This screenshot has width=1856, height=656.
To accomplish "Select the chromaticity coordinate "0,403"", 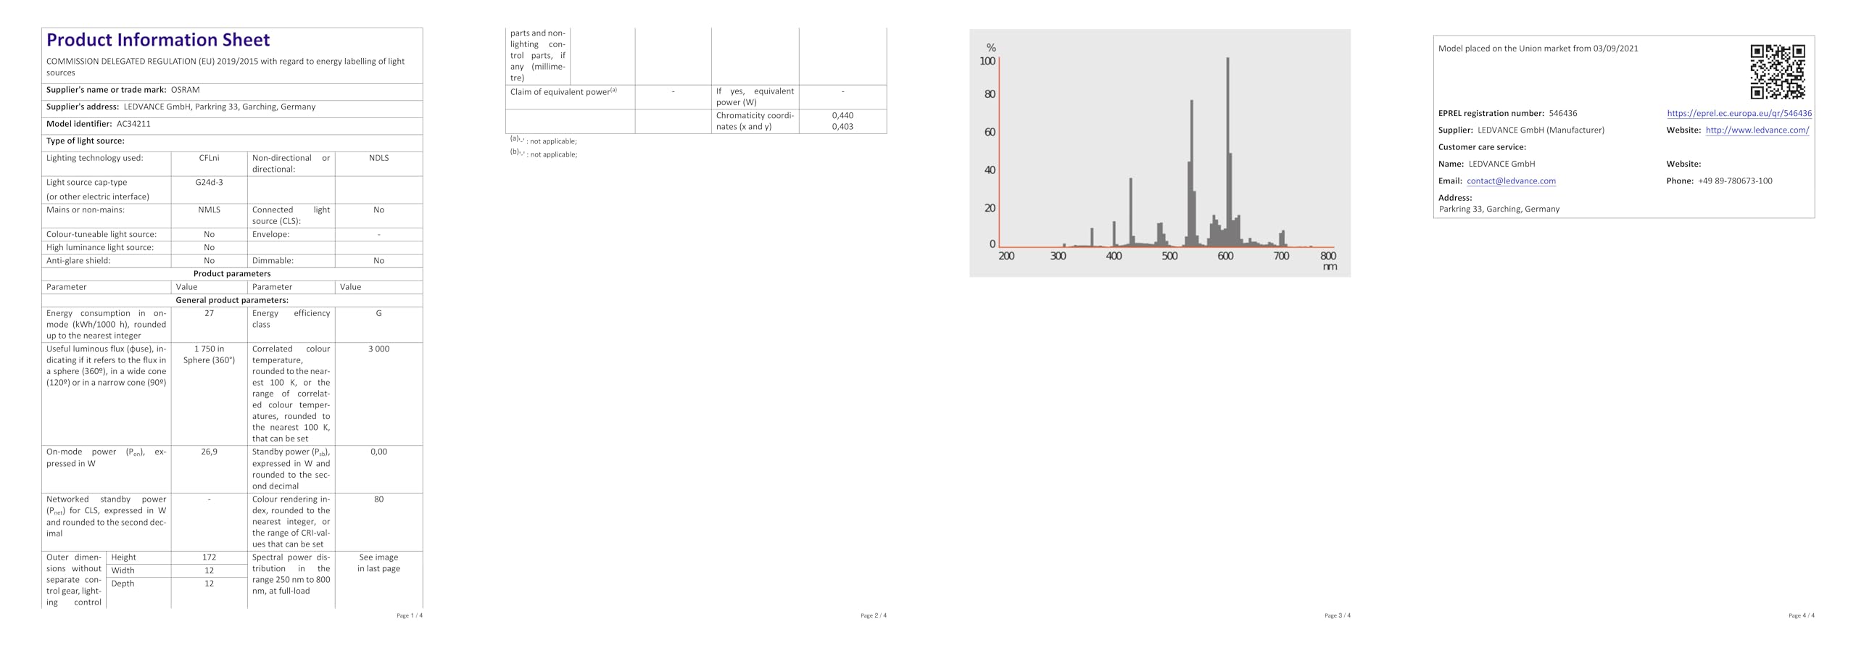I will point(842,127).
